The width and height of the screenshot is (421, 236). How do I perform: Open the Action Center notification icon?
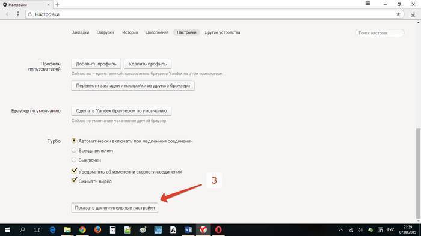[x=380, y=230]
